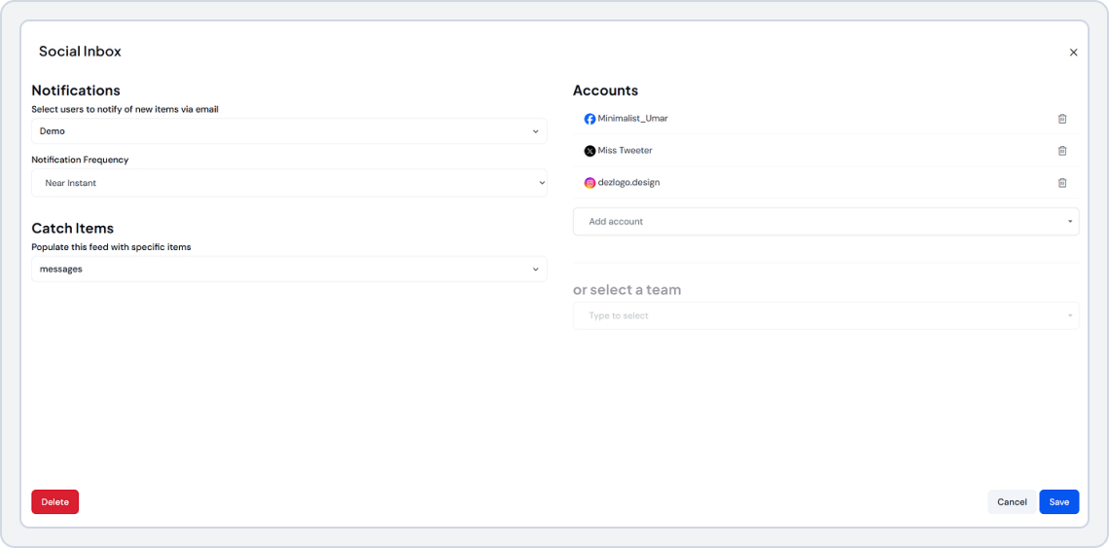Expand the messages catch items dropdown
Image resolution: width=1109 pixels, height=548 pixels.
pyautogui.click(x=289, y=269)
